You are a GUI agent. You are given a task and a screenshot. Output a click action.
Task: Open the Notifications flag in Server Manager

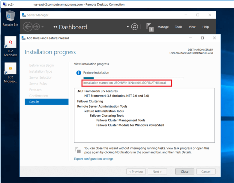pos(149,27)
